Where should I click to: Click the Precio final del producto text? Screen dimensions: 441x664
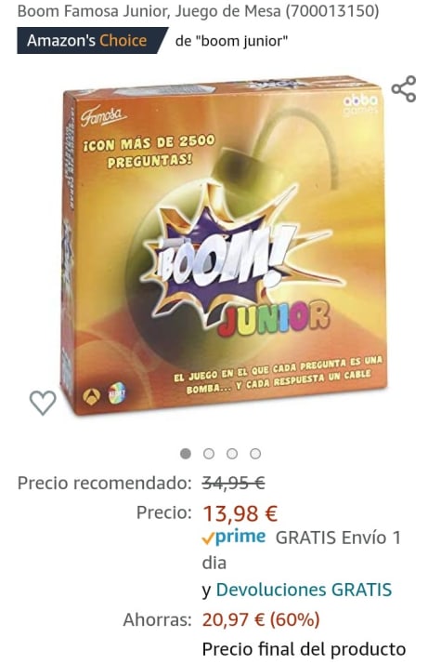304,649
